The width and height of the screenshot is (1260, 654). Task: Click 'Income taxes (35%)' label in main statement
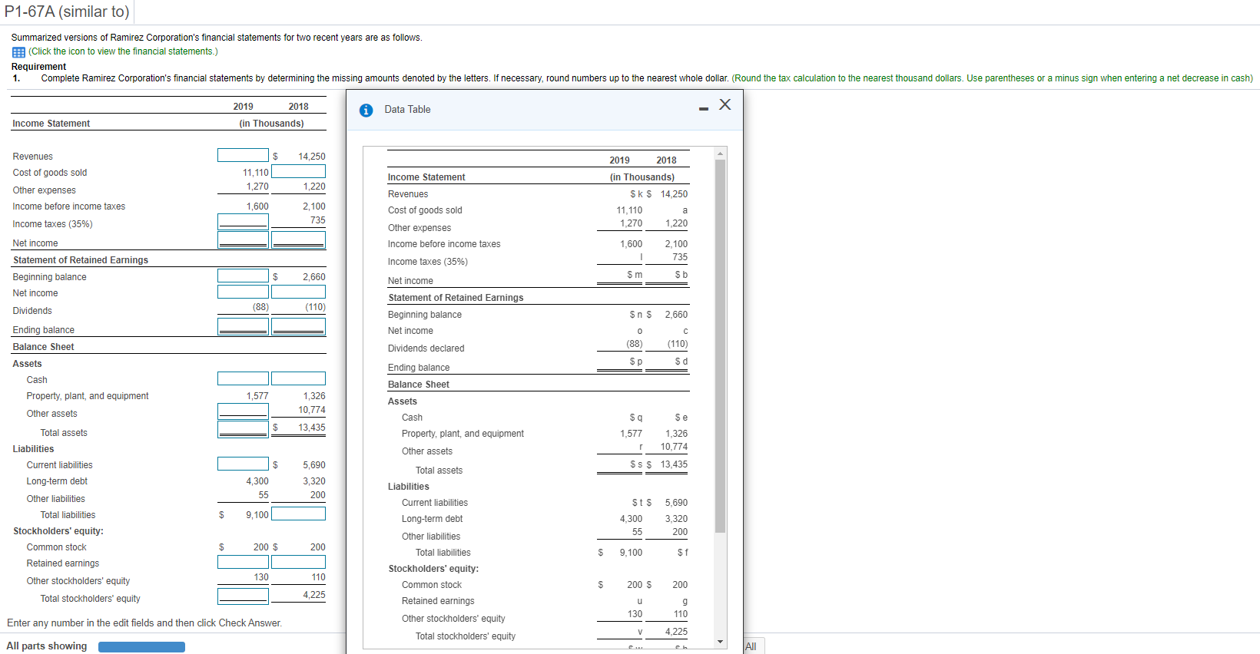pyautogui.click(x=52, y=224)
